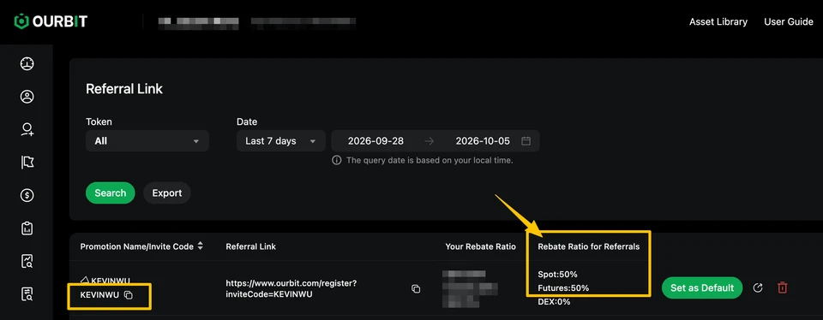Image resolution: width=823 pixels, height=320 pixels.
Task: Click the OURBIT logo
Action: point(51,21)
